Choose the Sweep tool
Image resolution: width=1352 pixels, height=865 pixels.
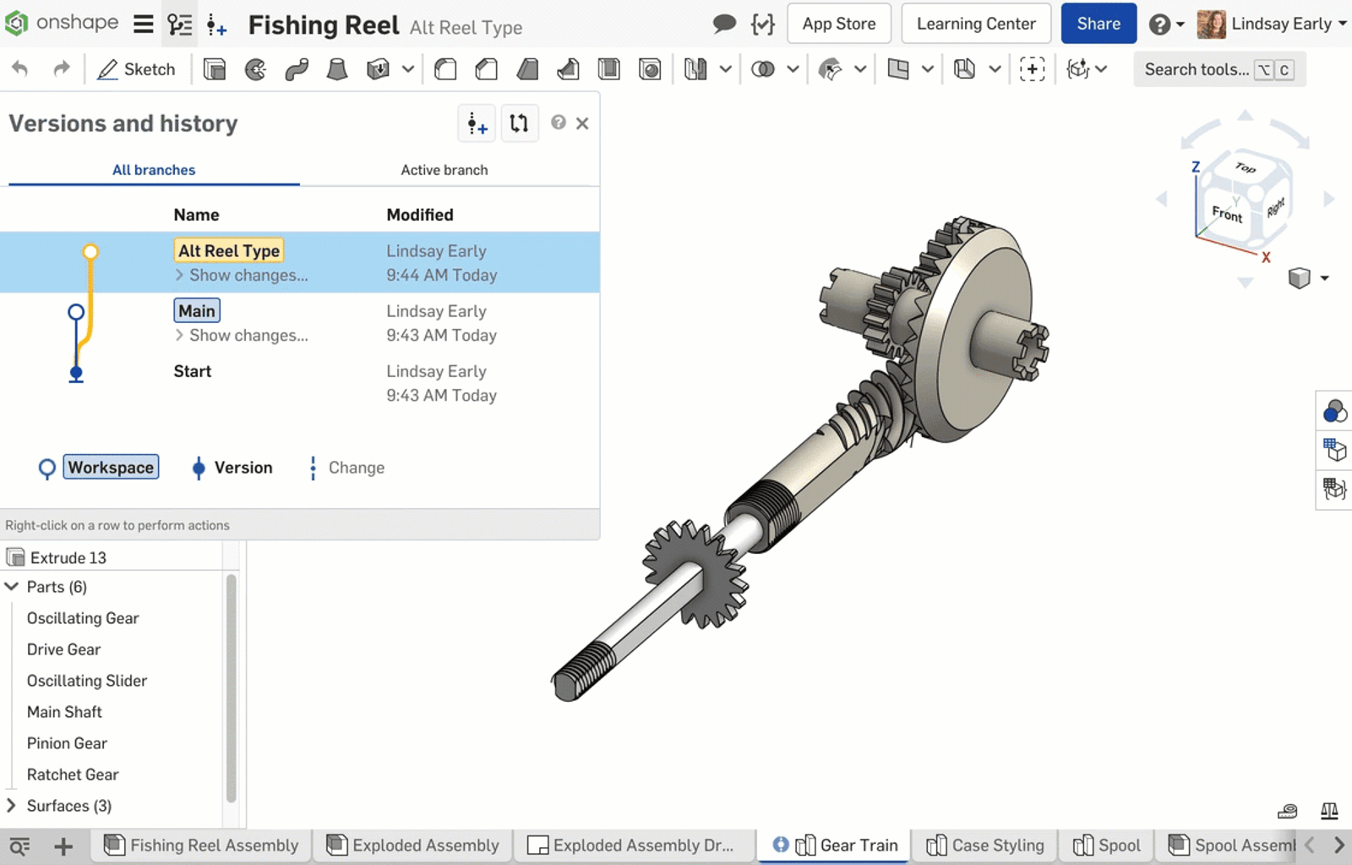297,69
